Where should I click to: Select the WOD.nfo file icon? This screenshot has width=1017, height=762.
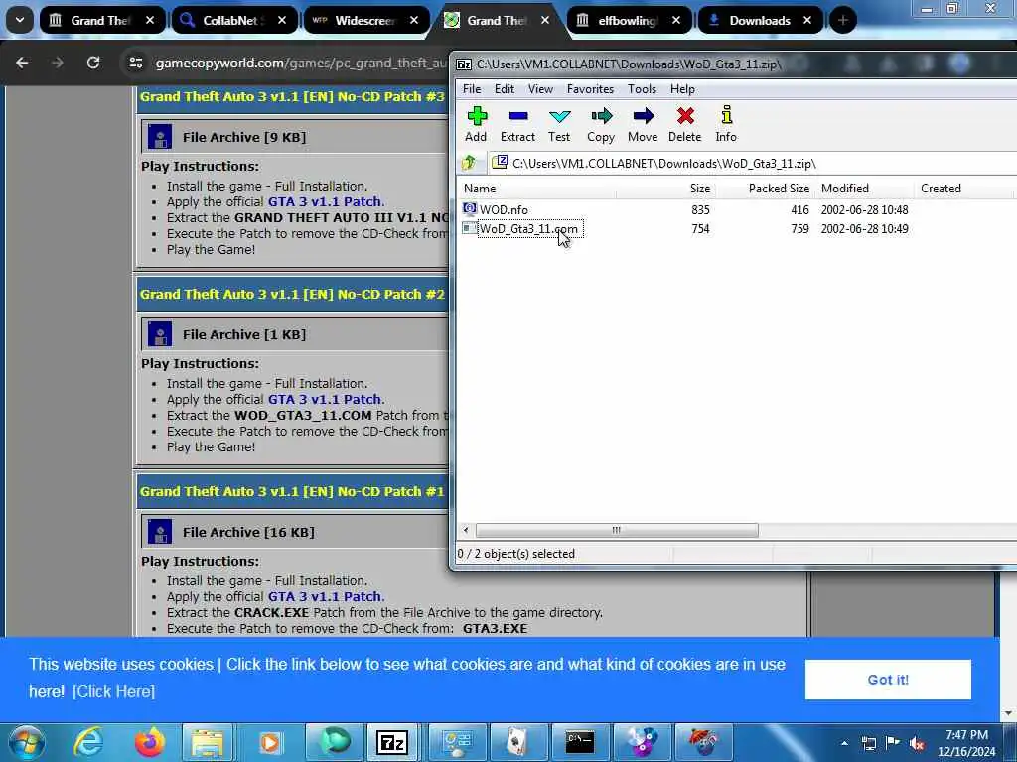click(470, 209)
